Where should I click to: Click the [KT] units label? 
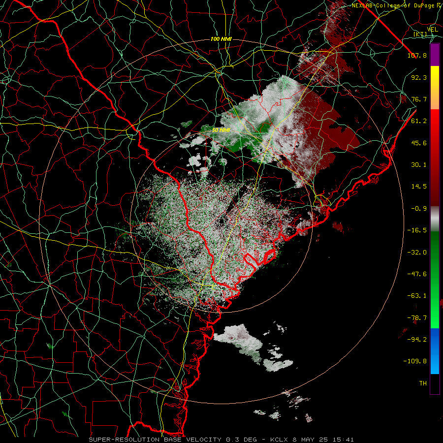pos(420,34)
